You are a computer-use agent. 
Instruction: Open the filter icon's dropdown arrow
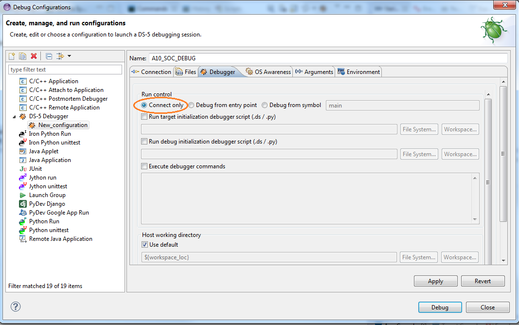coord(69,56)
